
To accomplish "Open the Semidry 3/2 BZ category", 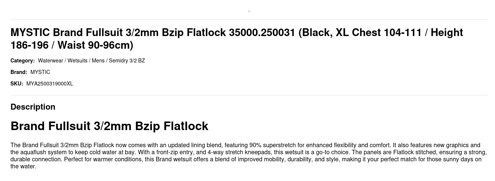I will 127,61.
